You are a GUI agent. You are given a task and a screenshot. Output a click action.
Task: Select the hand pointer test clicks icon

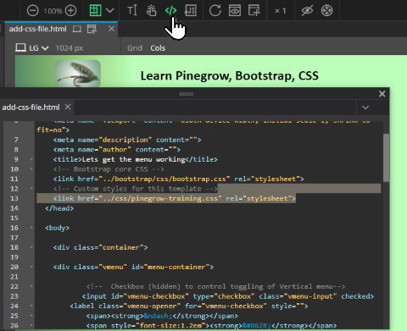pyautogui.click(x=152, y=11)
